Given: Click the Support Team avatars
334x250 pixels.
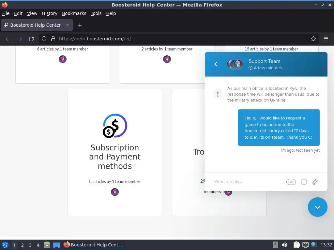Looking at the screenshot, I should (x=235, y=64).
